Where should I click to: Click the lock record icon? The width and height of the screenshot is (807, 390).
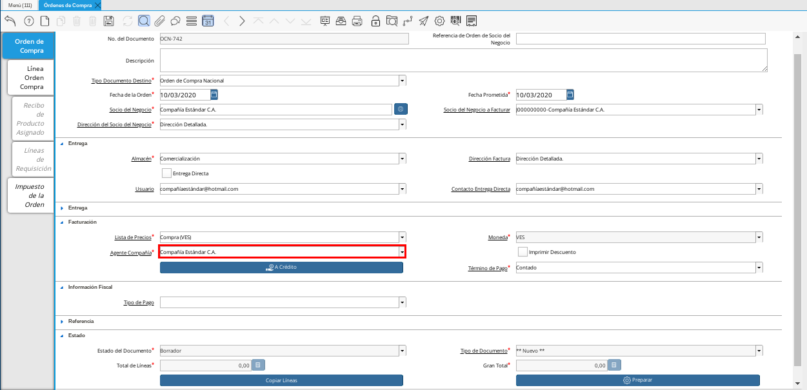click(x=375, y=21)
